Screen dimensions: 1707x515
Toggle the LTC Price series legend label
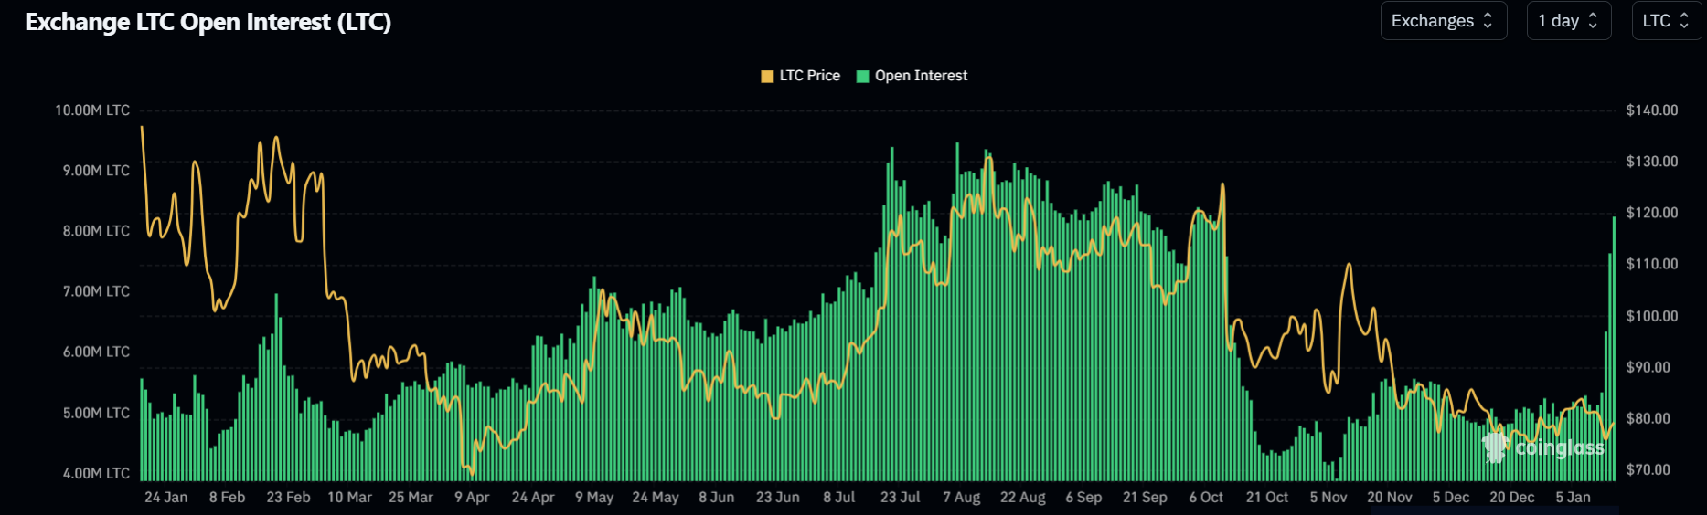click(809, 76)
